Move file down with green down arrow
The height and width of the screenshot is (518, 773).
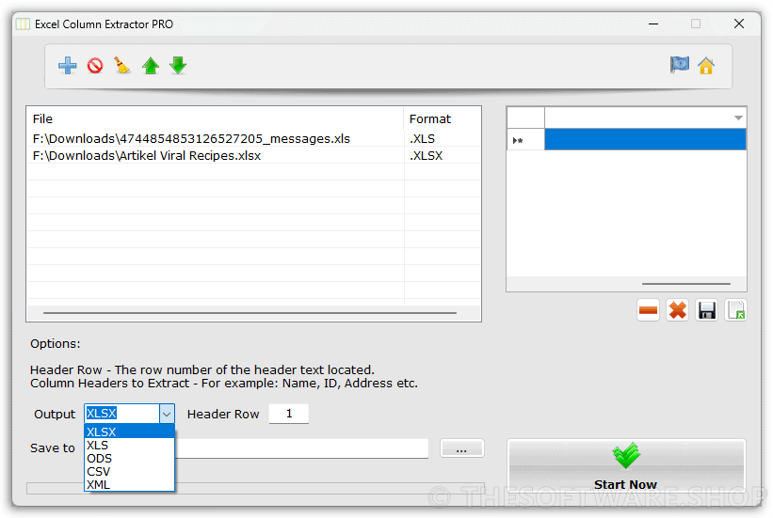point(178,66)
